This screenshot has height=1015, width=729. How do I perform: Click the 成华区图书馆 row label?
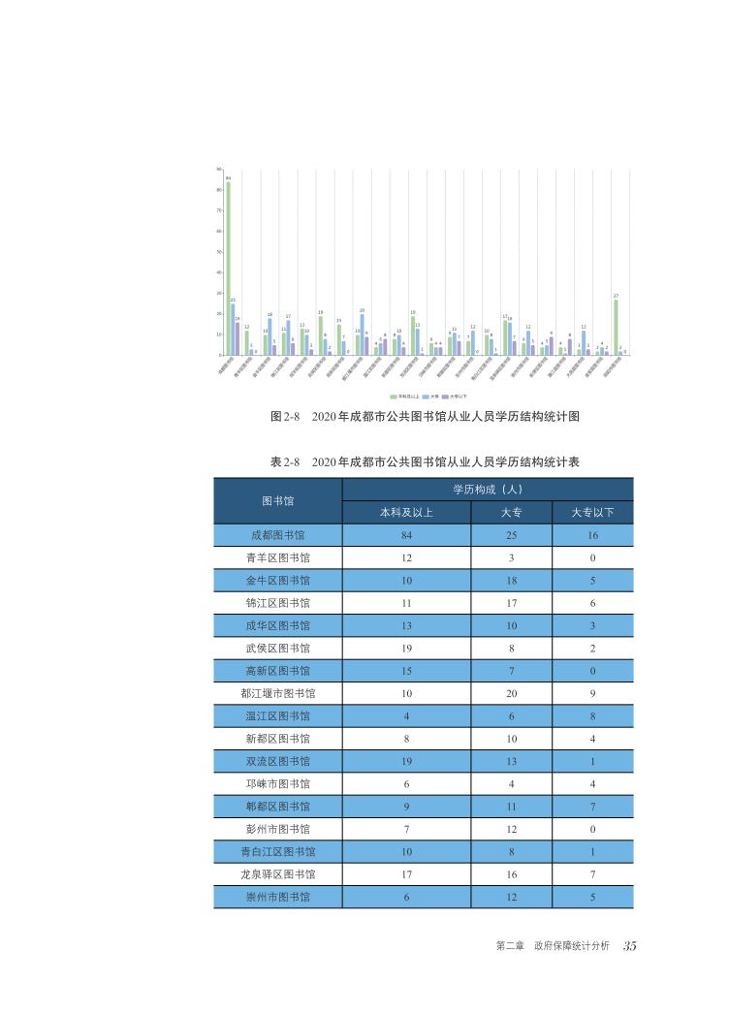click(278, 626)
